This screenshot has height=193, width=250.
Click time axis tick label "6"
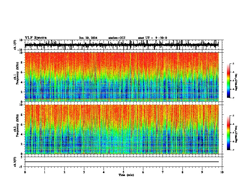click(143, 172)
